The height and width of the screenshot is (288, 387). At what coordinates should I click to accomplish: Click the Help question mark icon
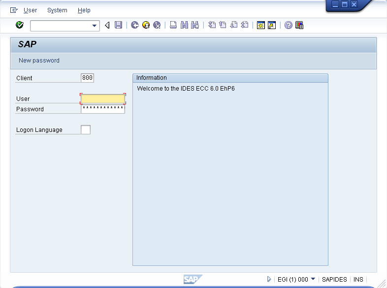coord(288,25)
